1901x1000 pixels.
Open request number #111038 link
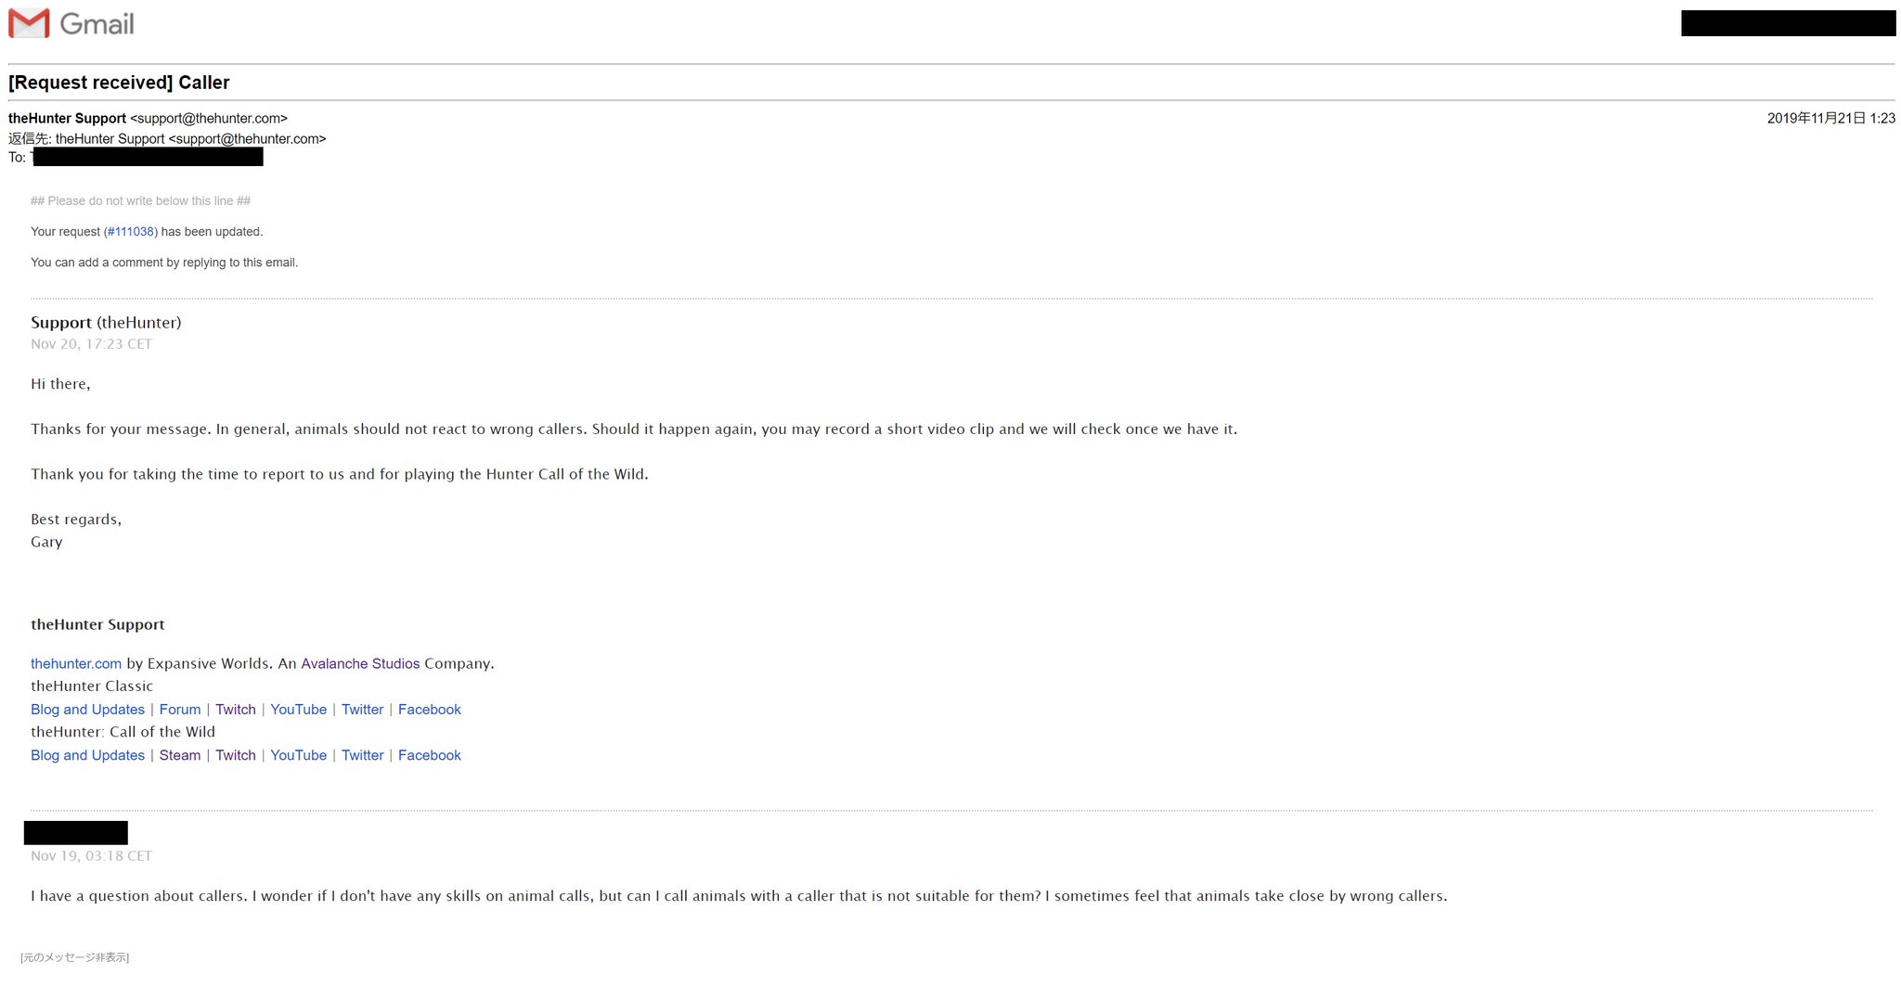click(130, 232)
